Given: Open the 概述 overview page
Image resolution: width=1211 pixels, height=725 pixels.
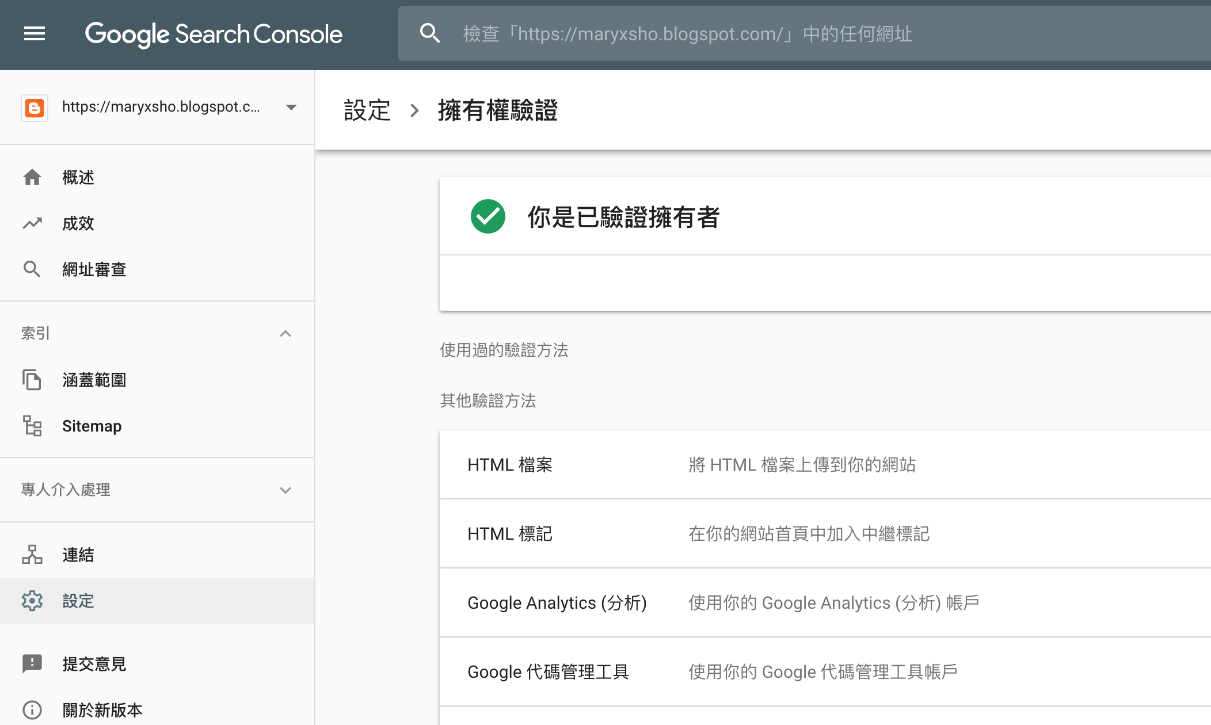Looking at the screenshot, I should click(x=78, y=177).
